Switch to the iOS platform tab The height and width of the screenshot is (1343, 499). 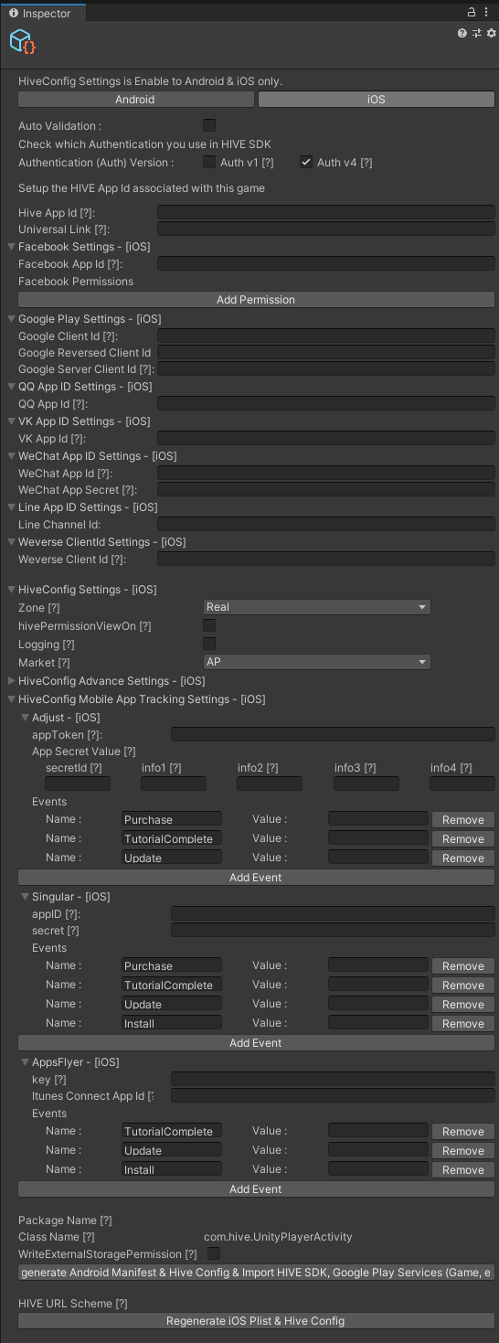pos(377,100)
